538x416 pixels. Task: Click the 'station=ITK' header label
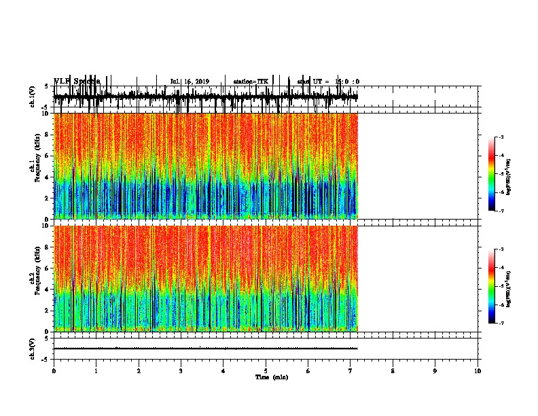[x=251, y=82]
